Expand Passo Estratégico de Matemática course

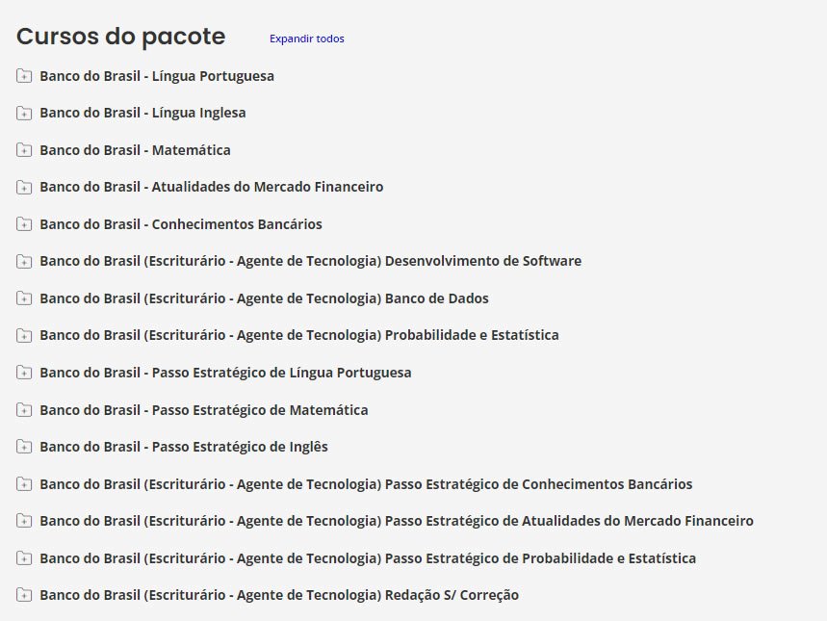[203, 410]
